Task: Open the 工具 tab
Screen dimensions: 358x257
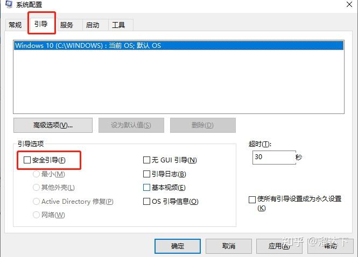Action: pyautogui.click(x=118, y=25)
